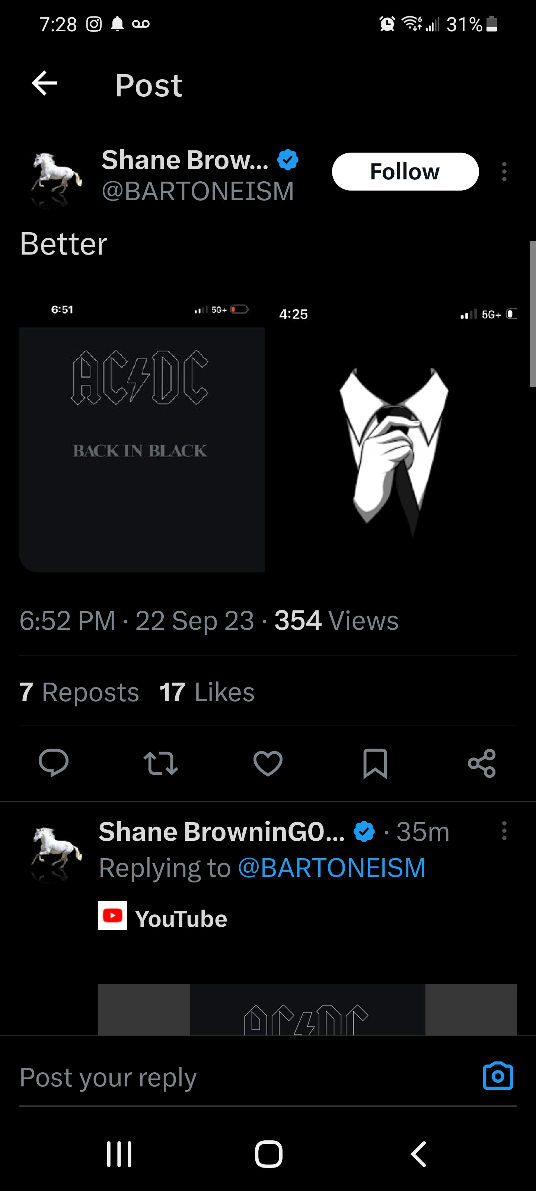536x1191 pixels.
Task: Open the camera icon in the reply bar
Action: 498,1076
